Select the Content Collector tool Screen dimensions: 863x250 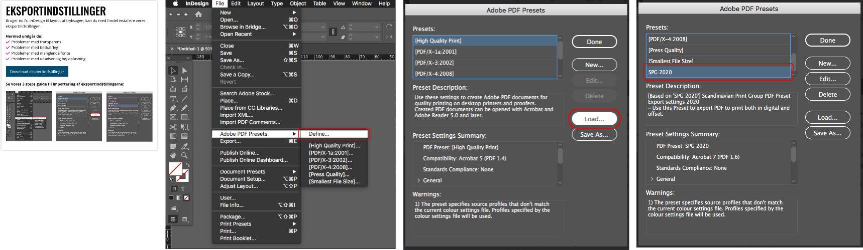(x=173, y=89)
